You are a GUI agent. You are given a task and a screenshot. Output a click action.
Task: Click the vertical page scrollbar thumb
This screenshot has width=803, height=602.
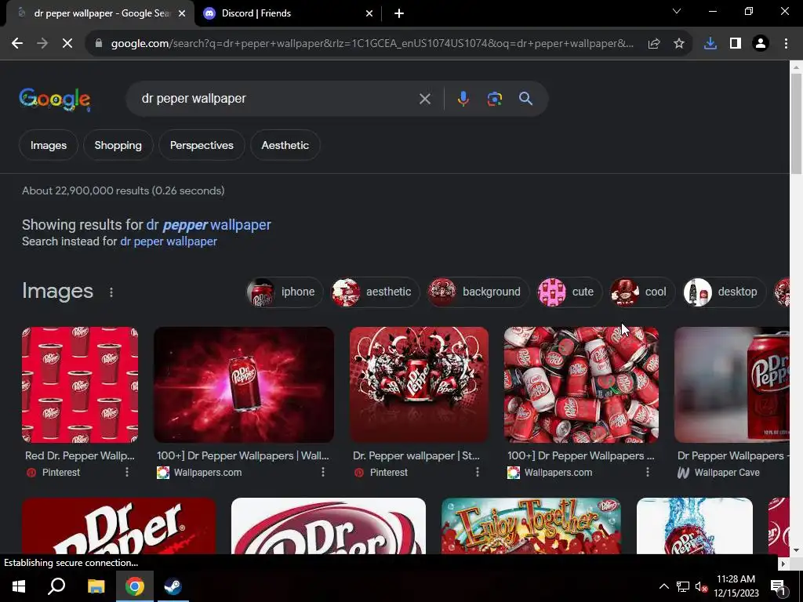pos(796,123)
